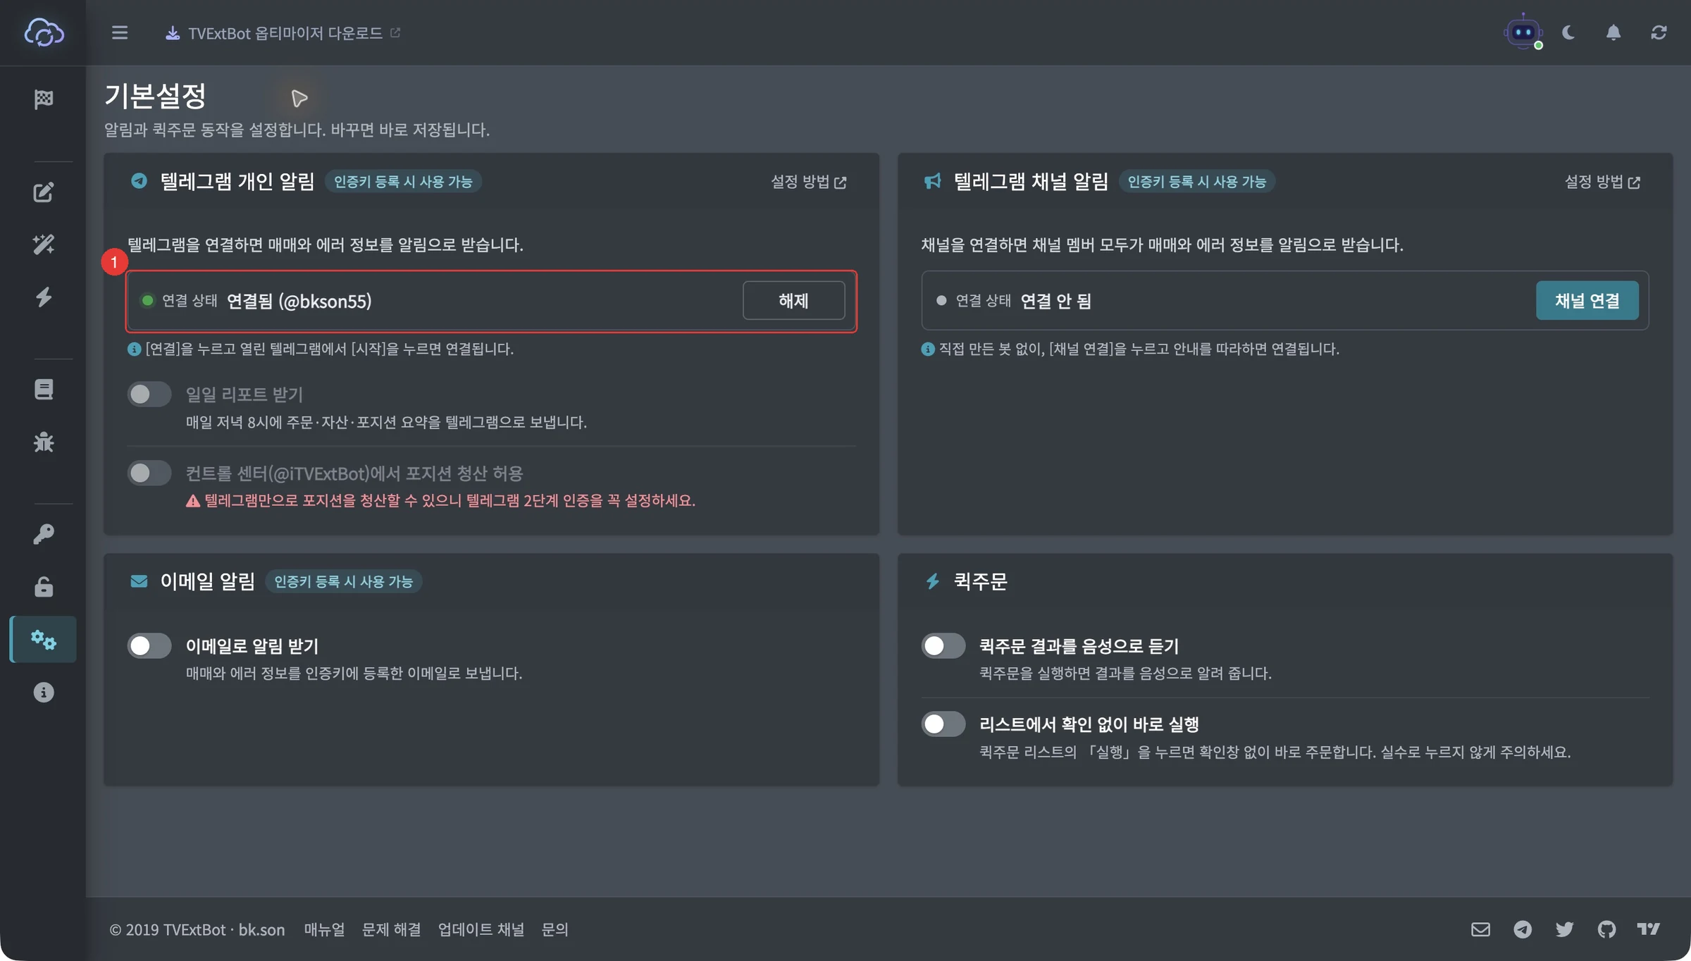Click the play icon beside 기본설정
This screenshot has width=1691, height=961.
pyautogui.click(x=299, y=98)
